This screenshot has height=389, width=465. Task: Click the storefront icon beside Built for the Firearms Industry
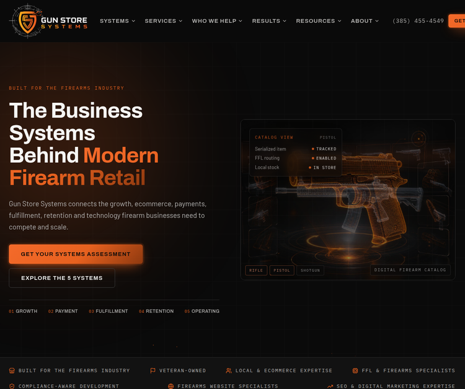coord(12,370)
